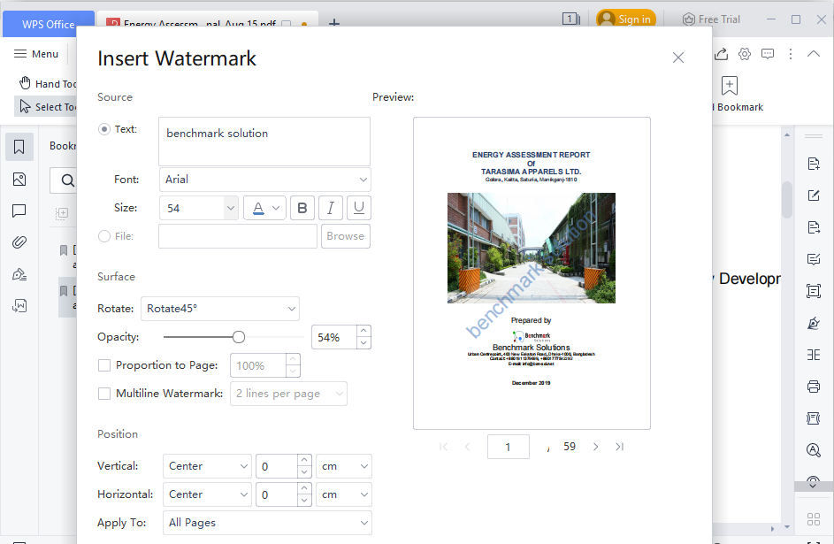The width and height of the screenshot is (834, 544).
Task: Decrease Horizontal offset value
Action: click(304, 501)
